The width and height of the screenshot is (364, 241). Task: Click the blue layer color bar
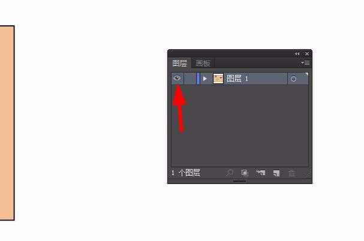pos(198,79)
